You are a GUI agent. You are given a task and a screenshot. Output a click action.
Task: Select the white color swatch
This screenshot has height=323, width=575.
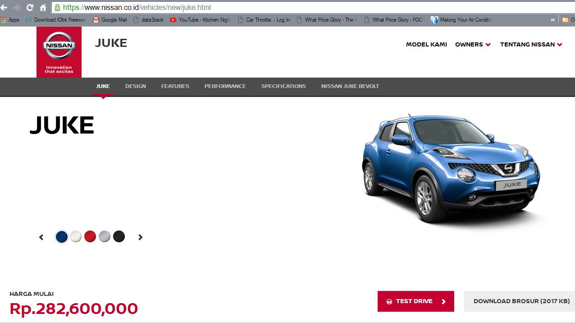pos(76,236)
